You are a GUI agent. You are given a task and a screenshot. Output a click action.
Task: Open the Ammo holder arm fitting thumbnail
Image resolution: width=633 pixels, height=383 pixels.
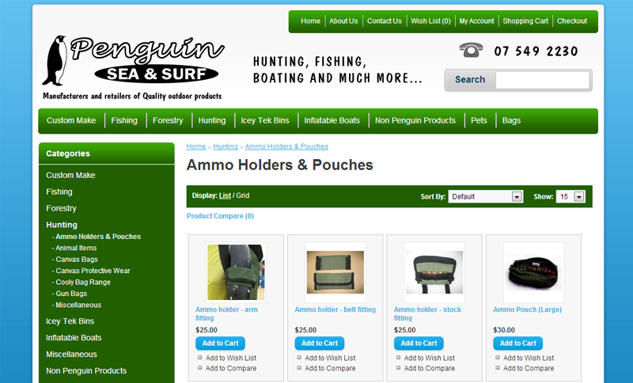tap(236, 272)
